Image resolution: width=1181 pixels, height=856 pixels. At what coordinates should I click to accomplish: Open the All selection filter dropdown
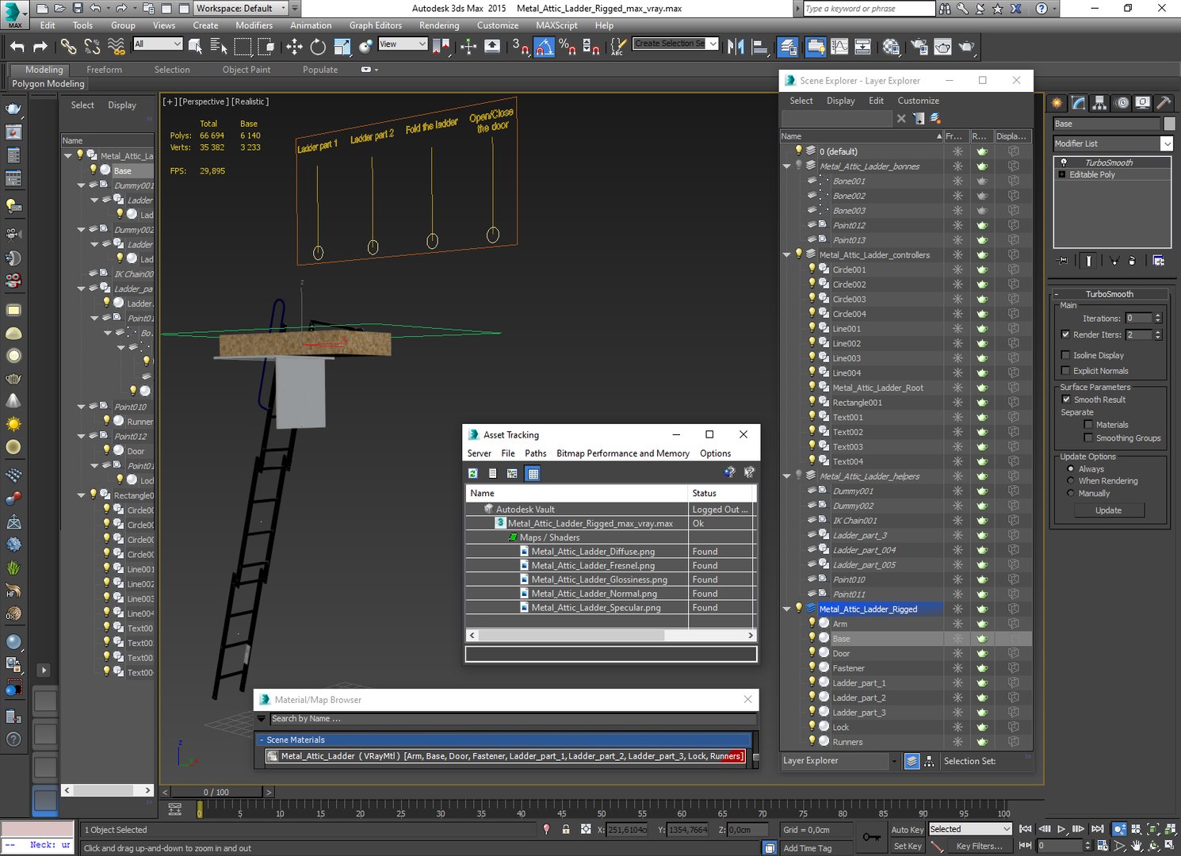159,44
